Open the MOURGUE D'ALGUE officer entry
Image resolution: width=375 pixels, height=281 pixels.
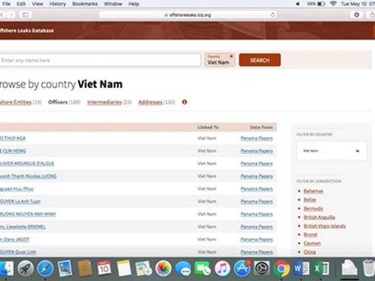[27, 163]
